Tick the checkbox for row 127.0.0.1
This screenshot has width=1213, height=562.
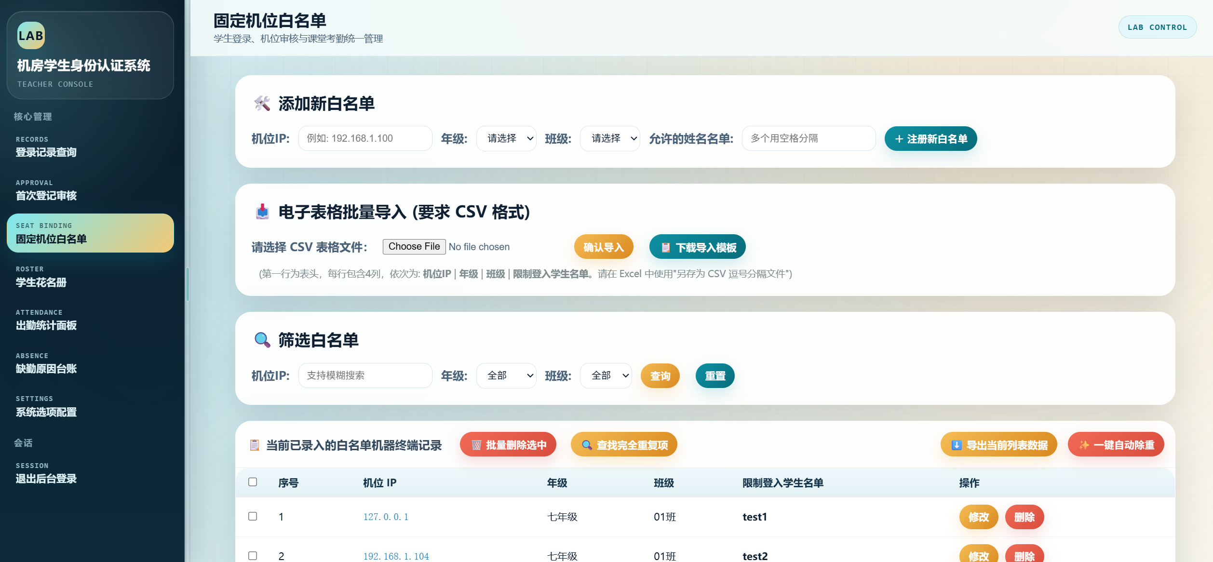253,516
